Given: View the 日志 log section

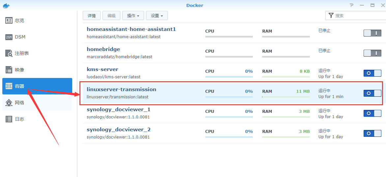Looking at the screenshot, I should 37,119.
